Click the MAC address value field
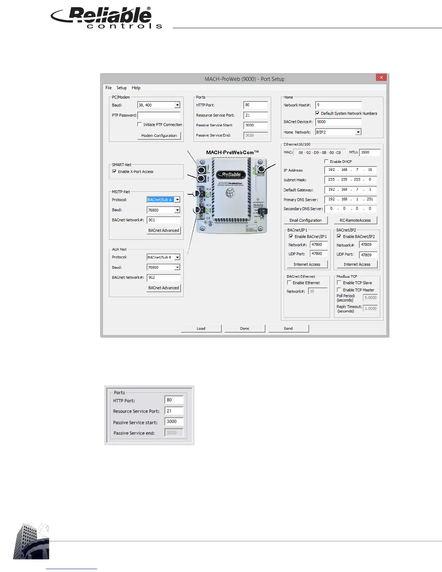This screenshot has height=572, width=442. click(320, 153)
